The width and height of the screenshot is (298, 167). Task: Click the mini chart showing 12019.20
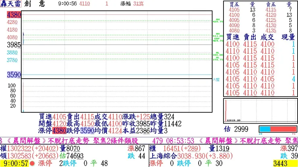[x=260, y=111]
